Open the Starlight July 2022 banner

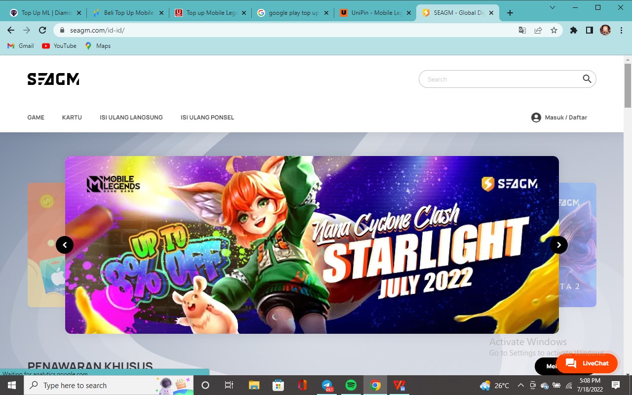[x=312, y=245]
